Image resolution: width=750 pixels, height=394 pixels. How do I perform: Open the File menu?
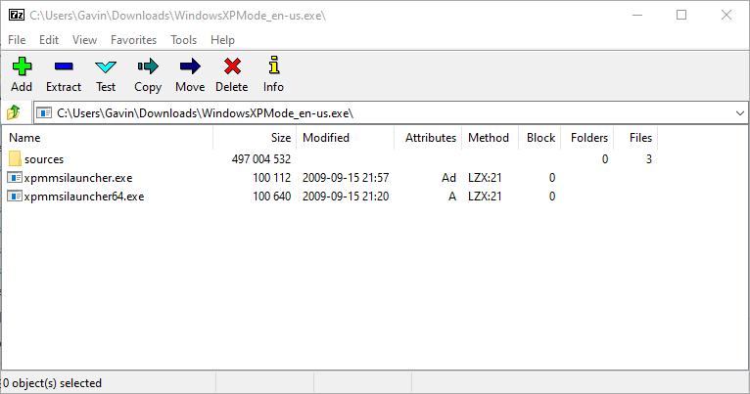pyautogui.click(x=17, y=40)
